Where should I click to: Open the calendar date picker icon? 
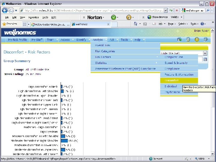(205, 59)
